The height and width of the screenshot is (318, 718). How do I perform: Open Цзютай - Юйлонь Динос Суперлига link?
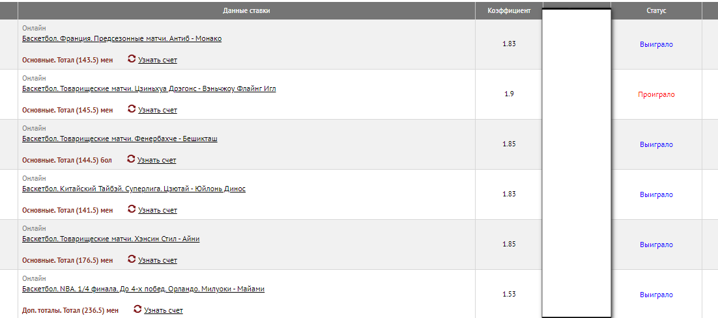point(134,189)
